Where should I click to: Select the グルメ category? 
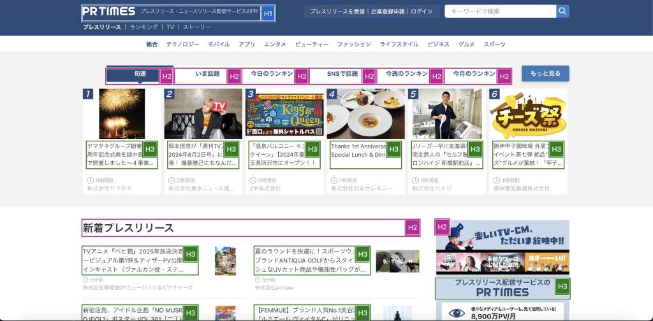coord(466,44)
